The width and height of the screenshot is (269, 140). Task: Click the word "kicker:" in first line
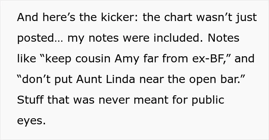pyautogui.click(x=120, y=17)
